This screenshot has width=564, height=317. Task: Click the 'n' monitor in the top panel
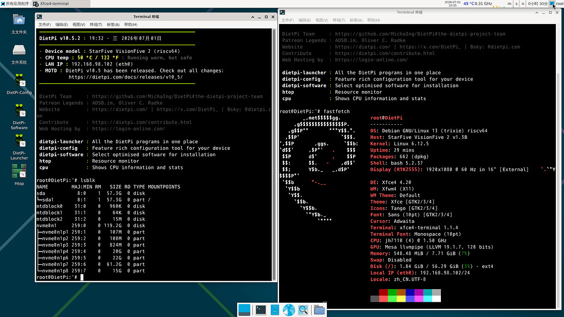click(523, 4)
